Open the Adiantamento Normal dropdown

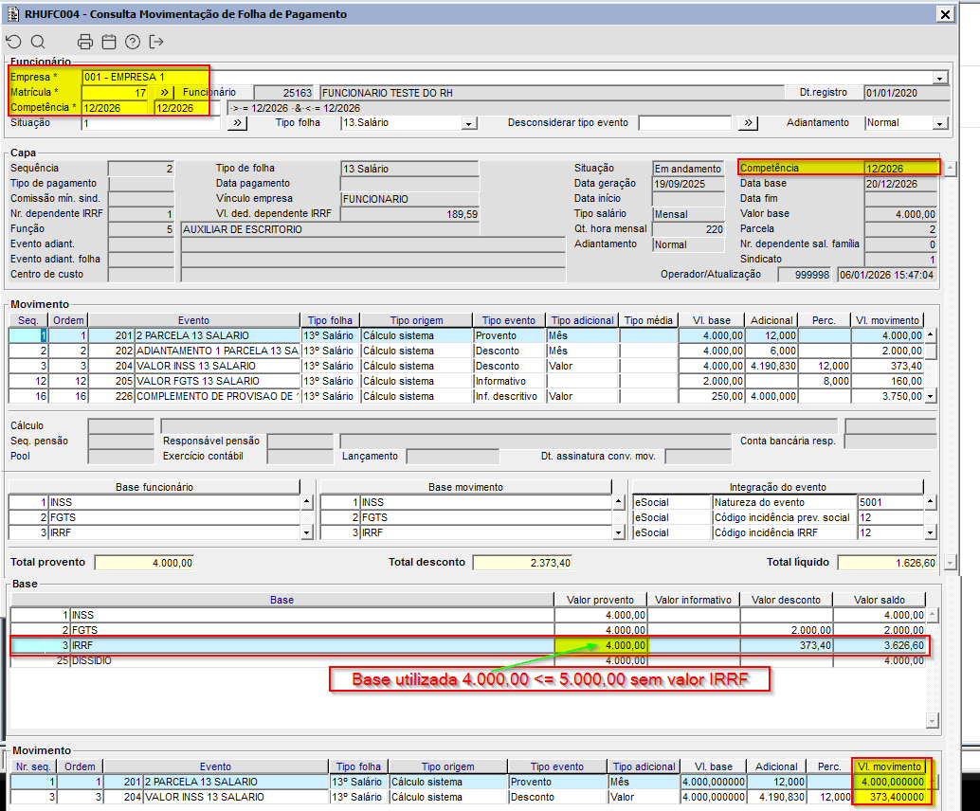(x=940, y=124)
